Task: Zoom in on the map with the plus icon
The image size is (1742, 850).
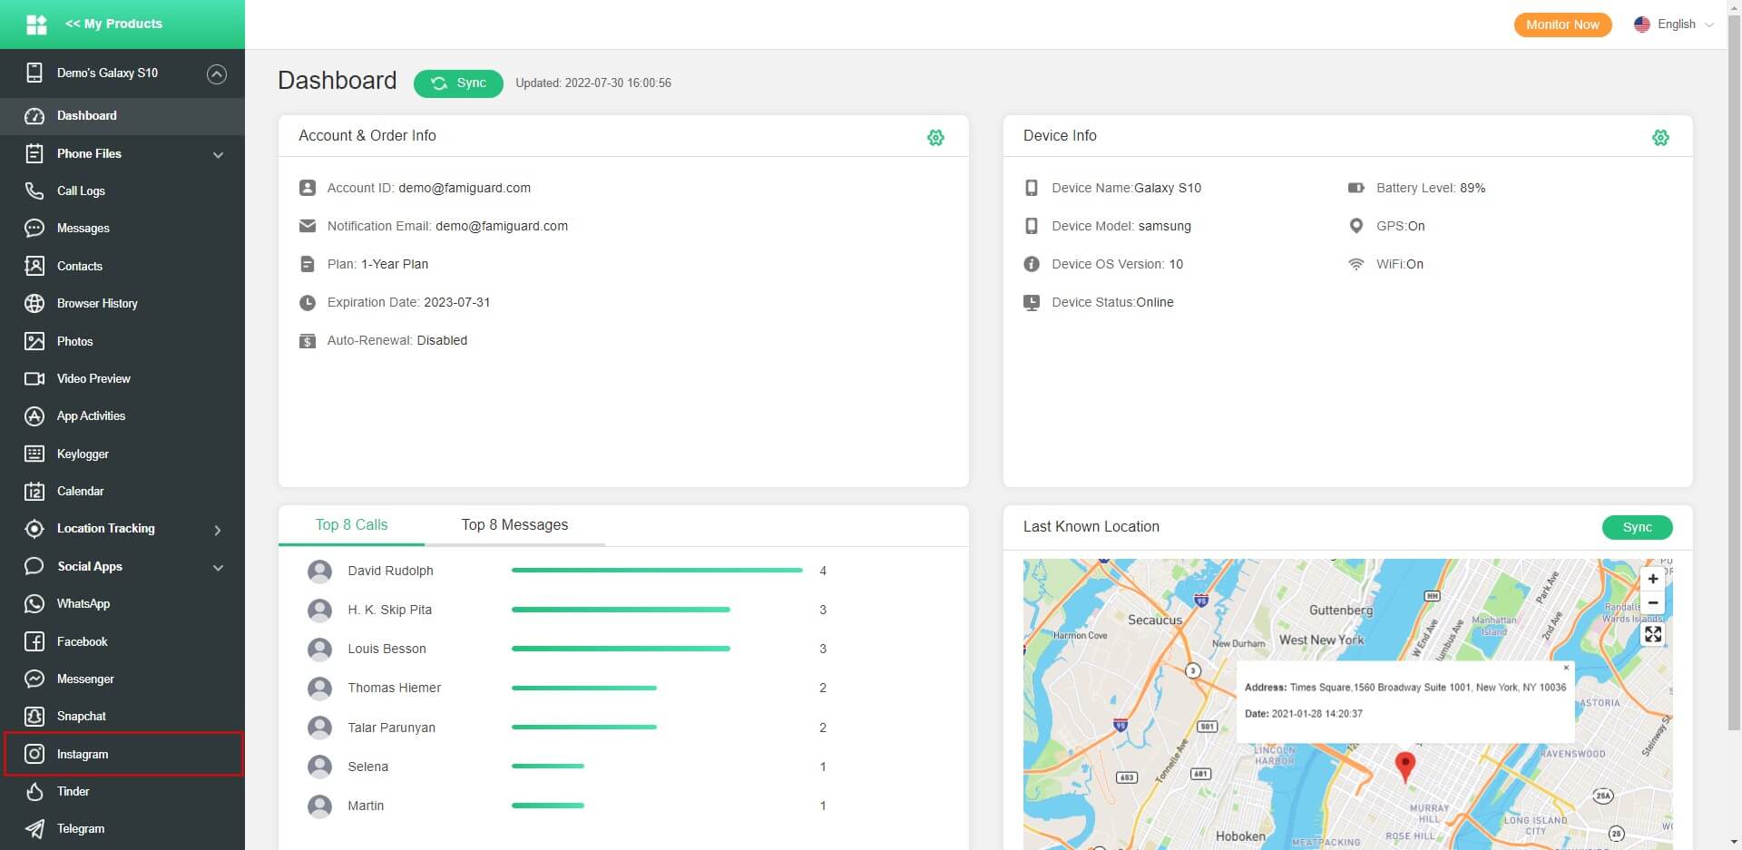Action: pos(1653,579)
